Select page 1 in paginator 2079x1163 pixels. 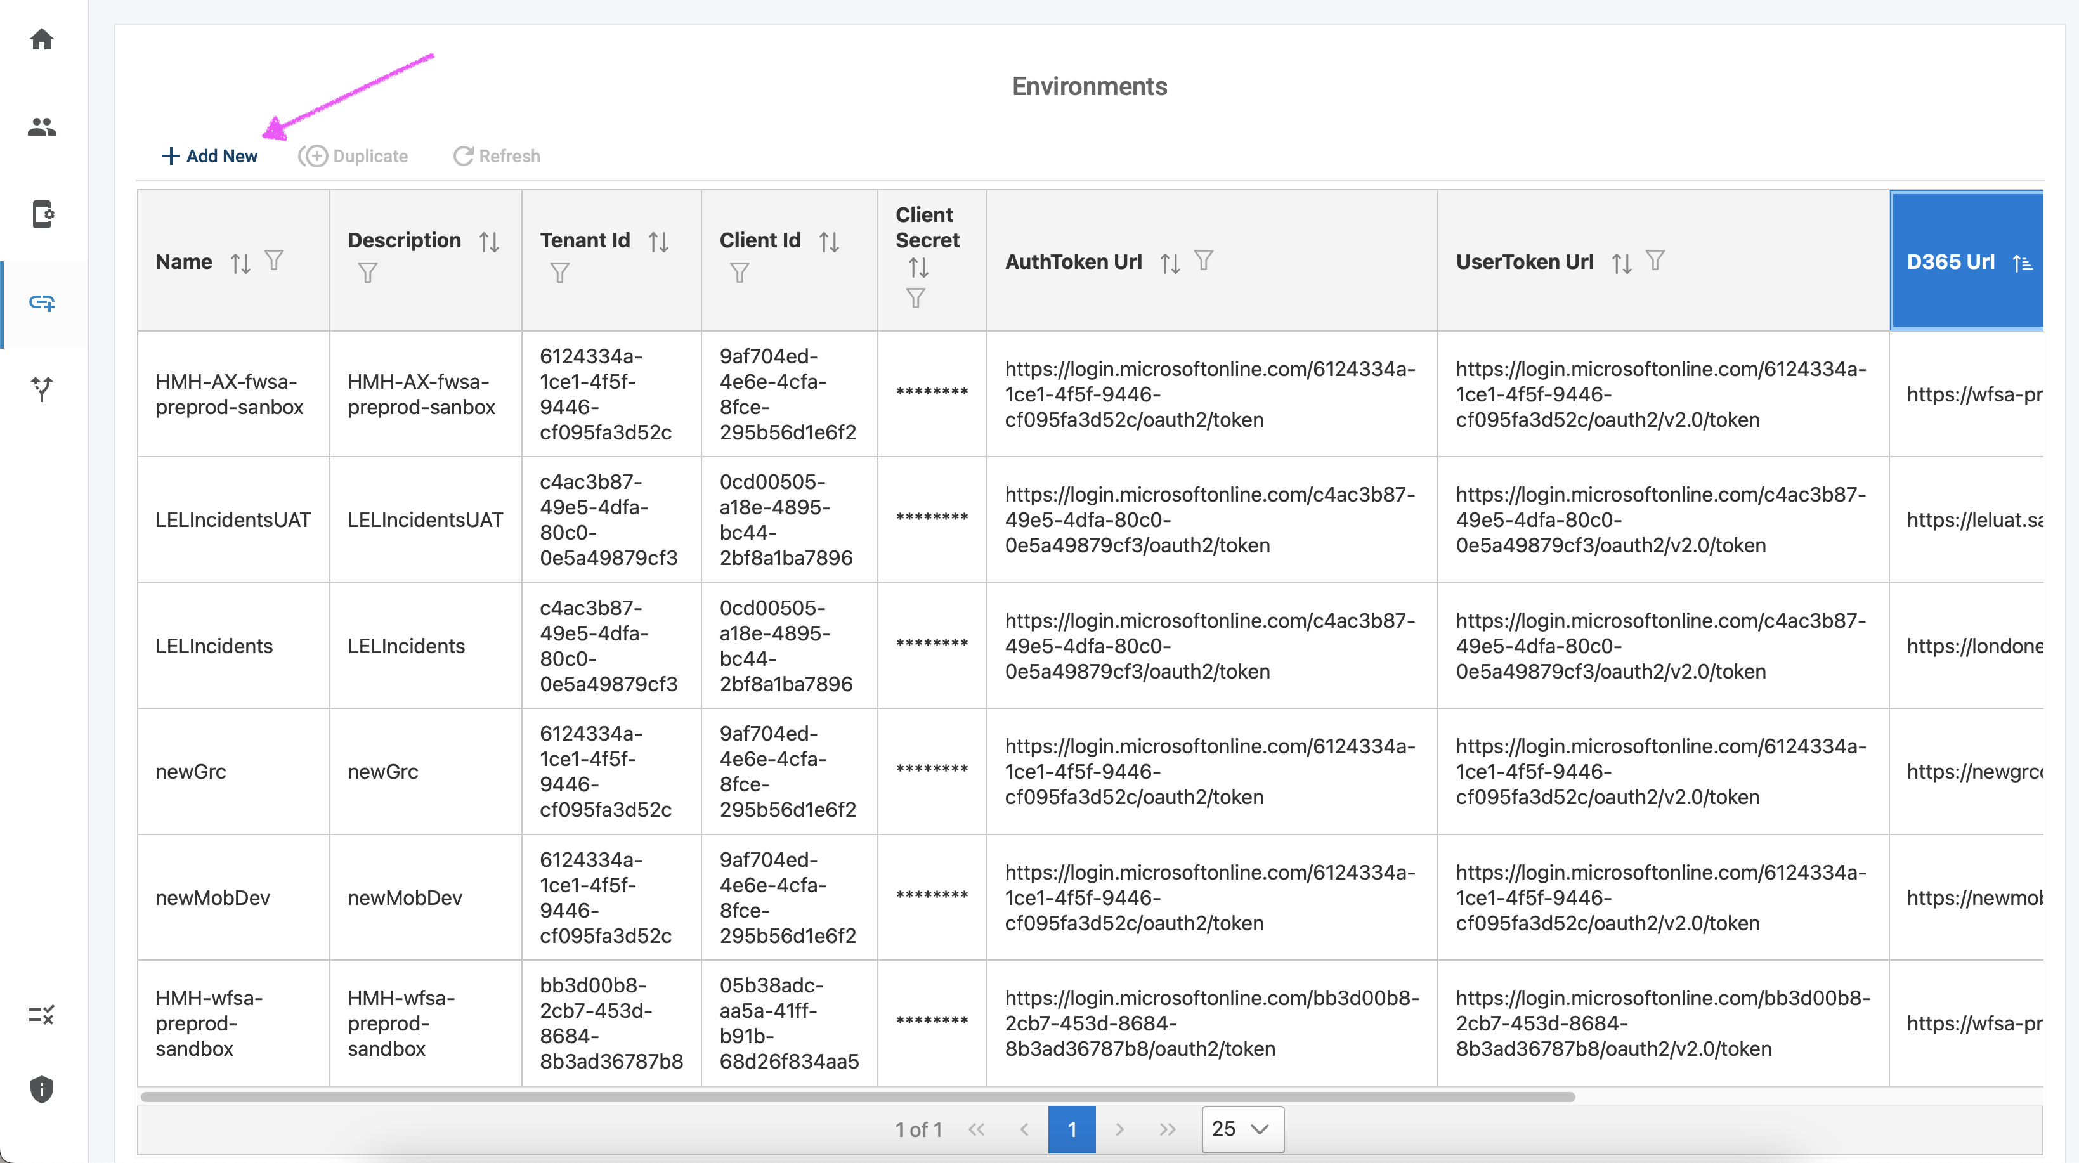click(1071, 1128)
